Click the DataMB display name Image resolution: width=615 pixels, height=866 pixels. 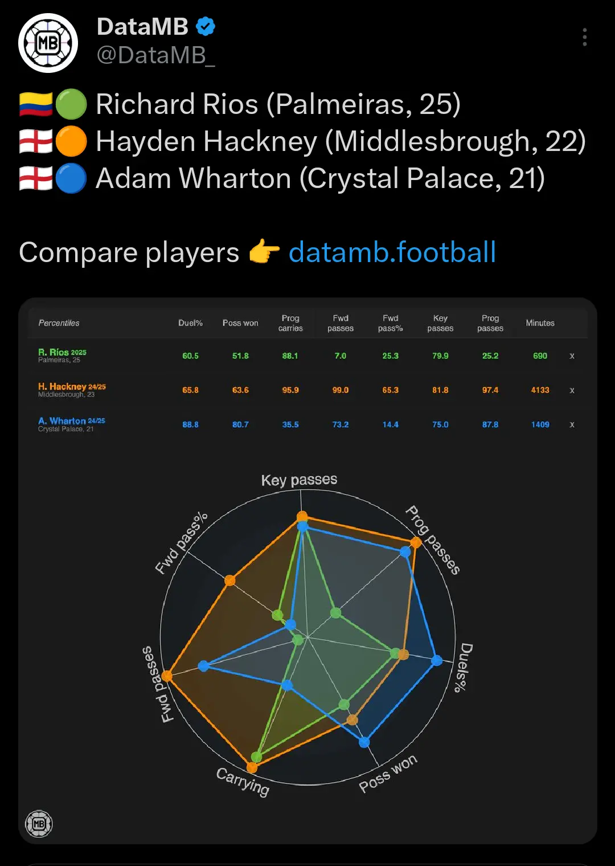[x=142, y=26]
